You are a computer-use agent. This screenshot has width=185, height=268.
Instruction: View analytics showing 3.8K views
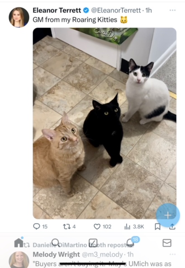point(134,227)
